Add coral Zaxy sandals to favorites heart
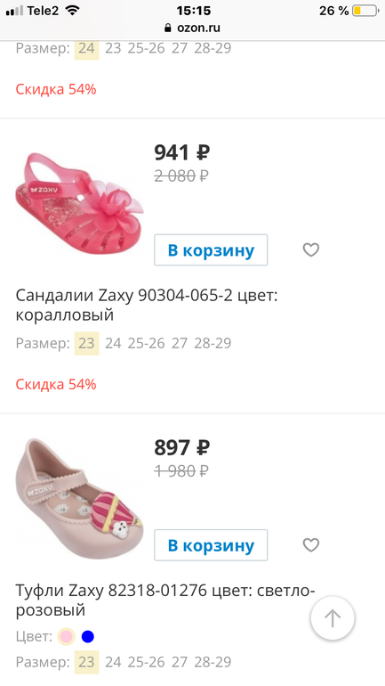Viewport: 385px width, 686px height. (311, 249)
